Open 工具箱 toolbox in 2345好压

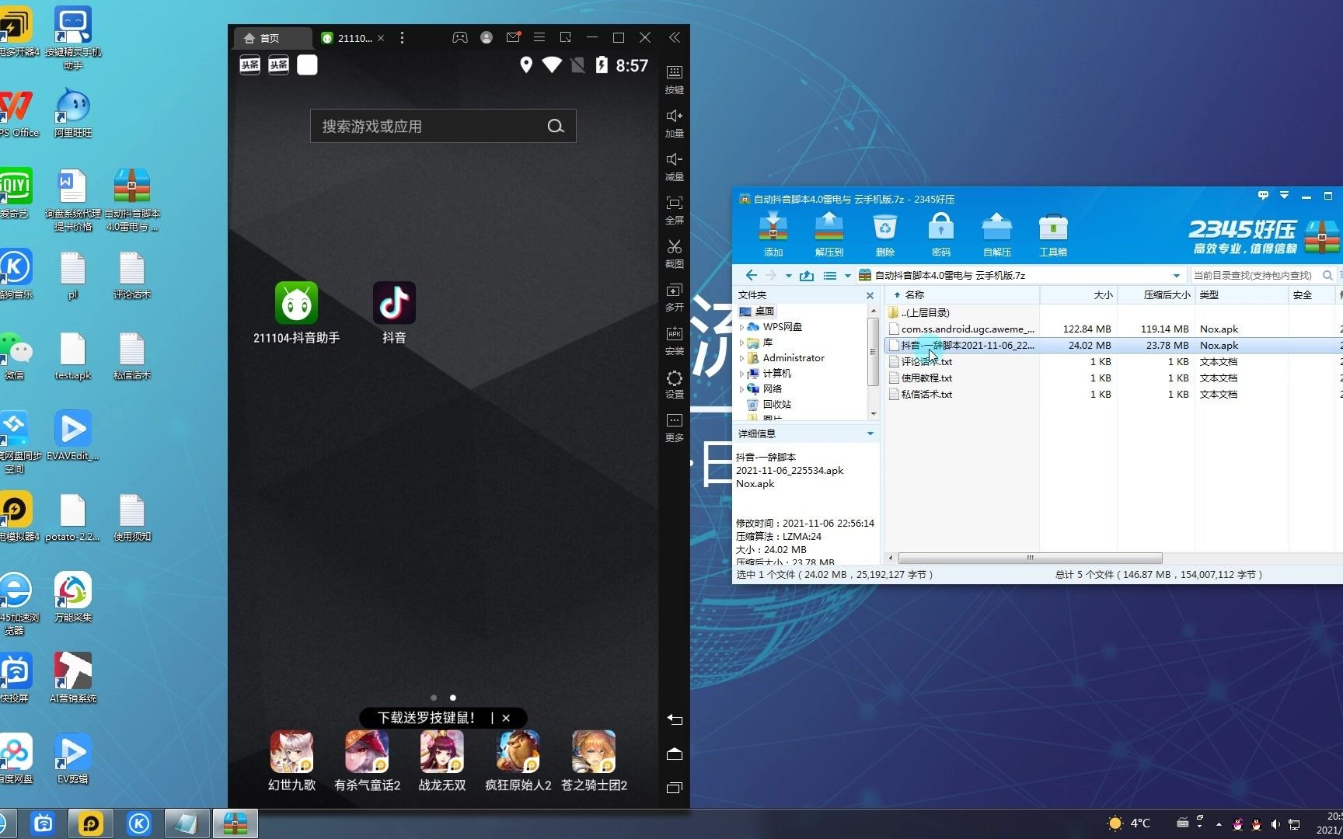pyautogui.click(x=1053, y=235)
